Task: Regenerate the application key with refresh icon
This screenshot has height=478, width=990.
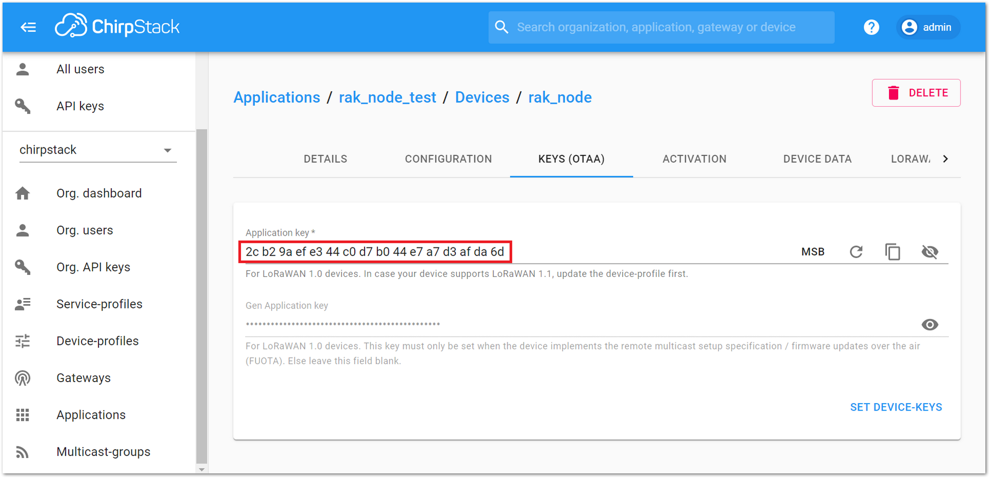Action: point(856,252)
